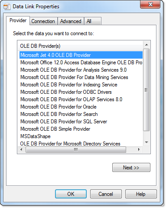
Task: Confirm with the OK button
Action: (x=71, y=194)
